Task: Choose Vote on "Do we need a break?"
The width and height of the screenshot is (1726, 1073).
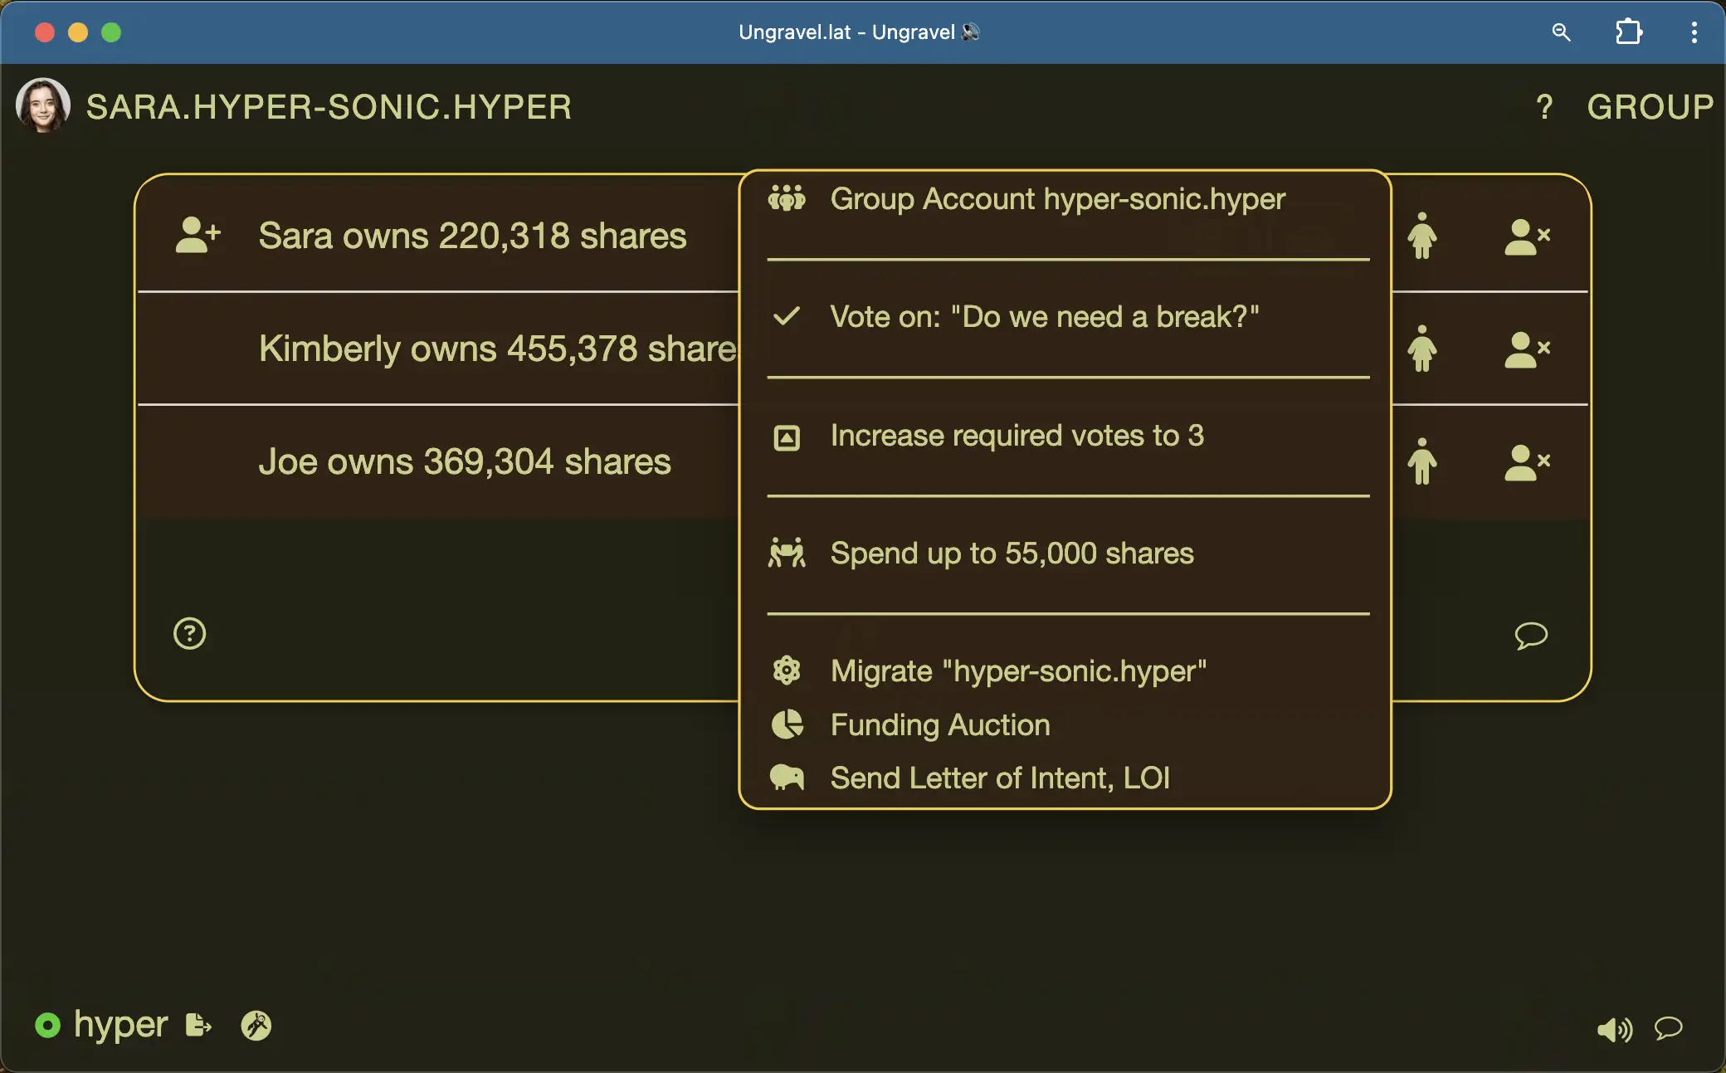Action: pyautogui.click(x=1045, y=317)
